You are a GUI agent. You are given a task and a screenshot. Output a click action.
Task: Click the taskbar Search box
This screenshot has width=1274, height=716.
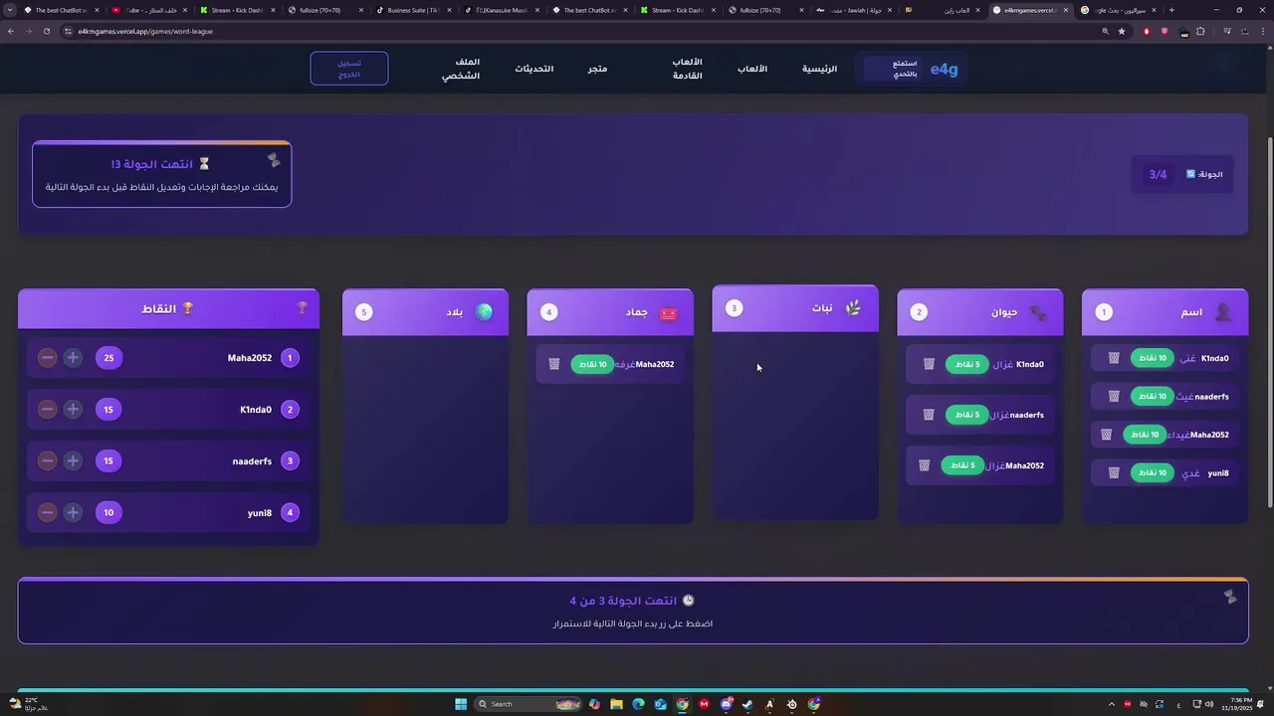[x=529, y=704]
